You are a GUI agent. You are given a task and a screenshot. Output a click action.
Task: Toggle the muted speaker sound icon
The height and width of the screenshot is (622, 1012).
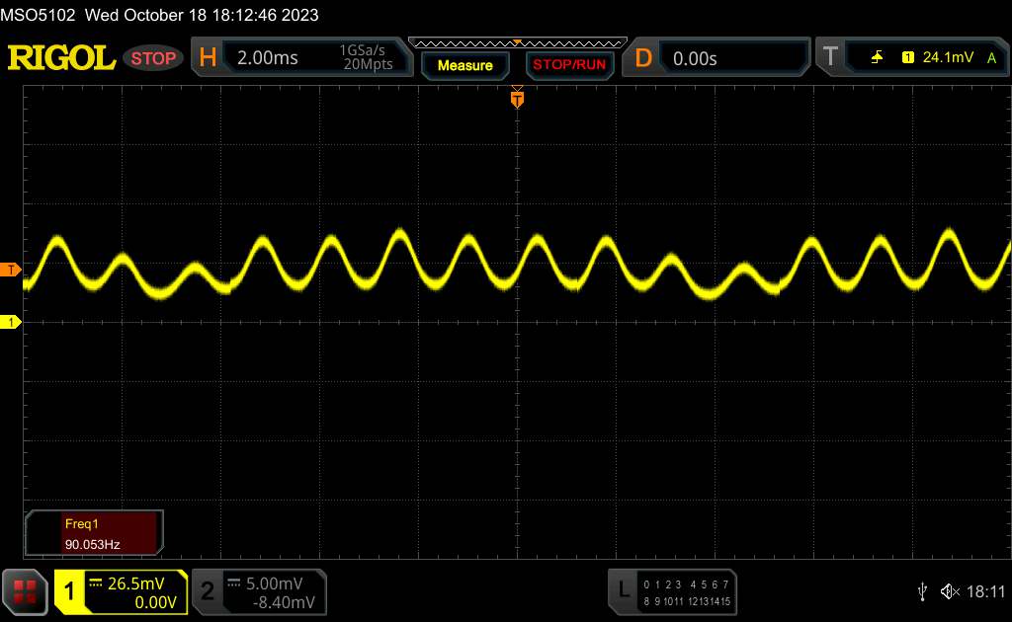pyautogui.click(x=950, y=591)
